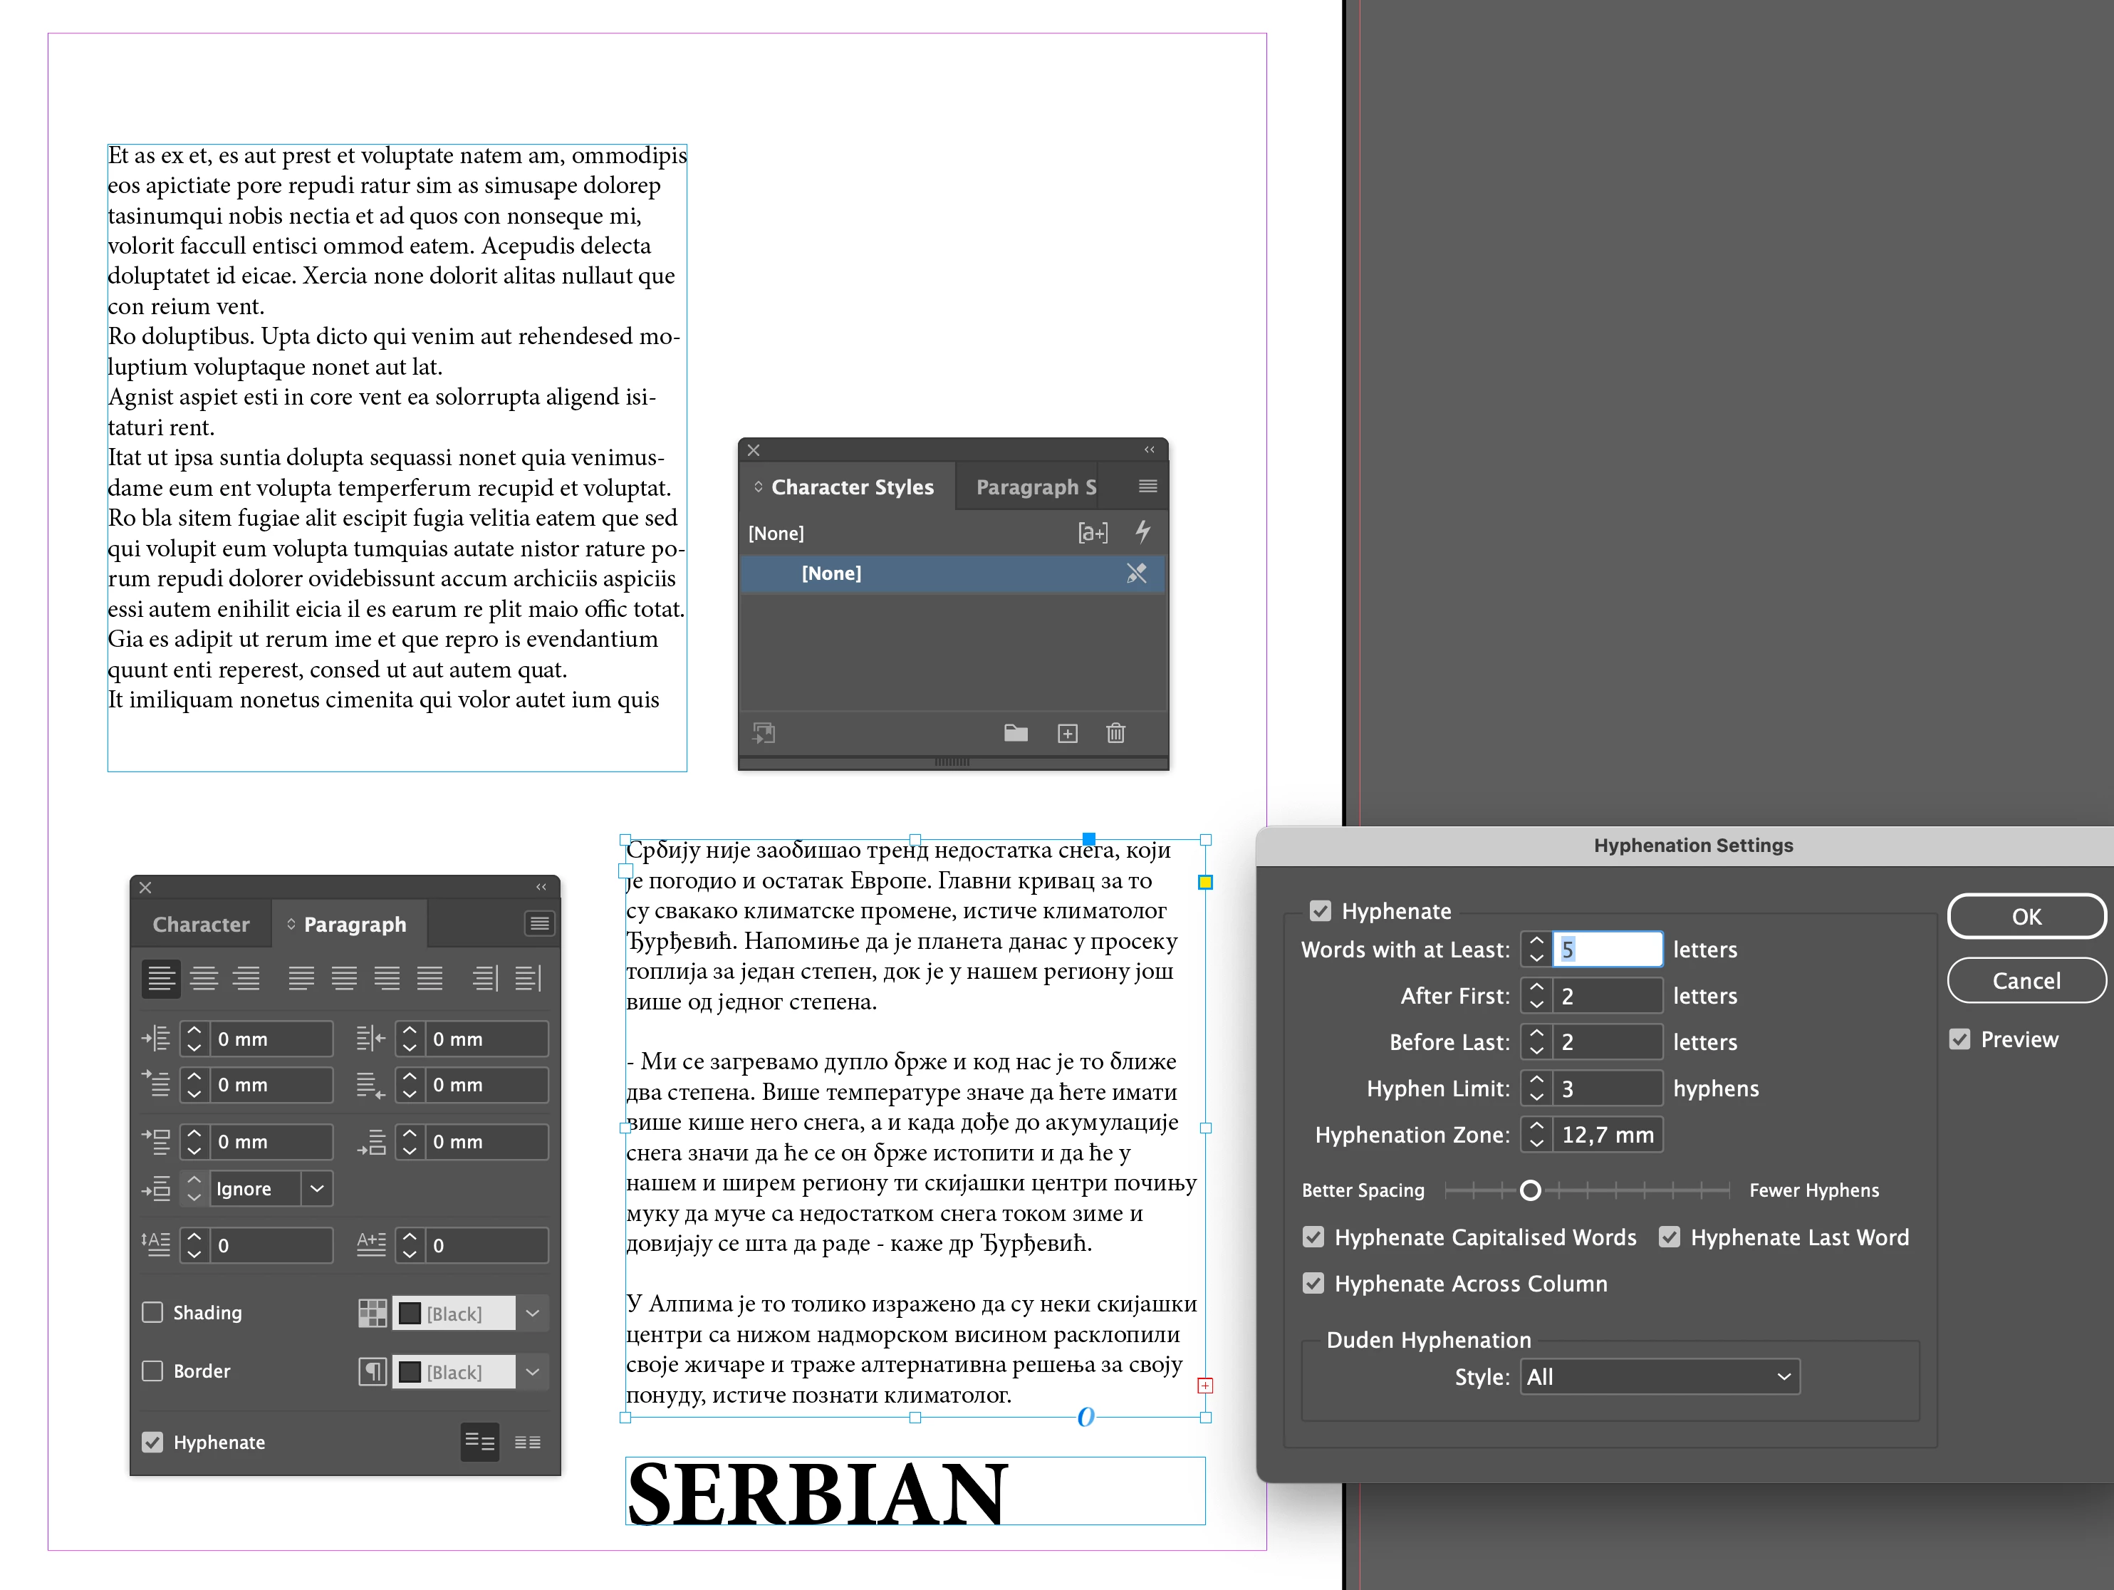
Task: Enable the Shading checkbox
Action: pos(153,1311)
